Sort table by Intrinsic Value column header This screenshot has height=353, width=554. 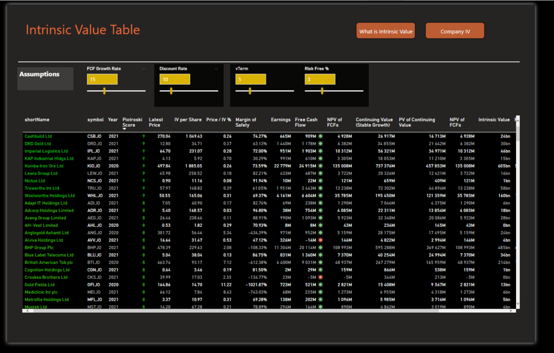(494, 120)
